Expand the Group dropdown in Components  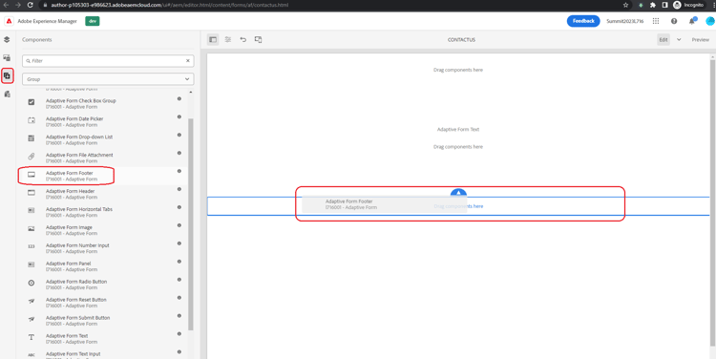pos(108,79)
